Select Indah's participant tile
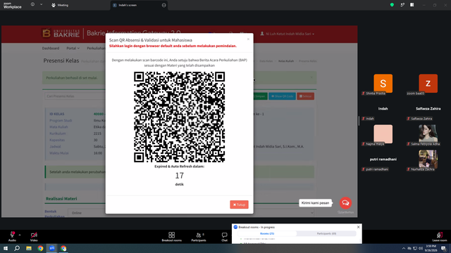This screenshot has width=451, height=253. click(383, 109)
